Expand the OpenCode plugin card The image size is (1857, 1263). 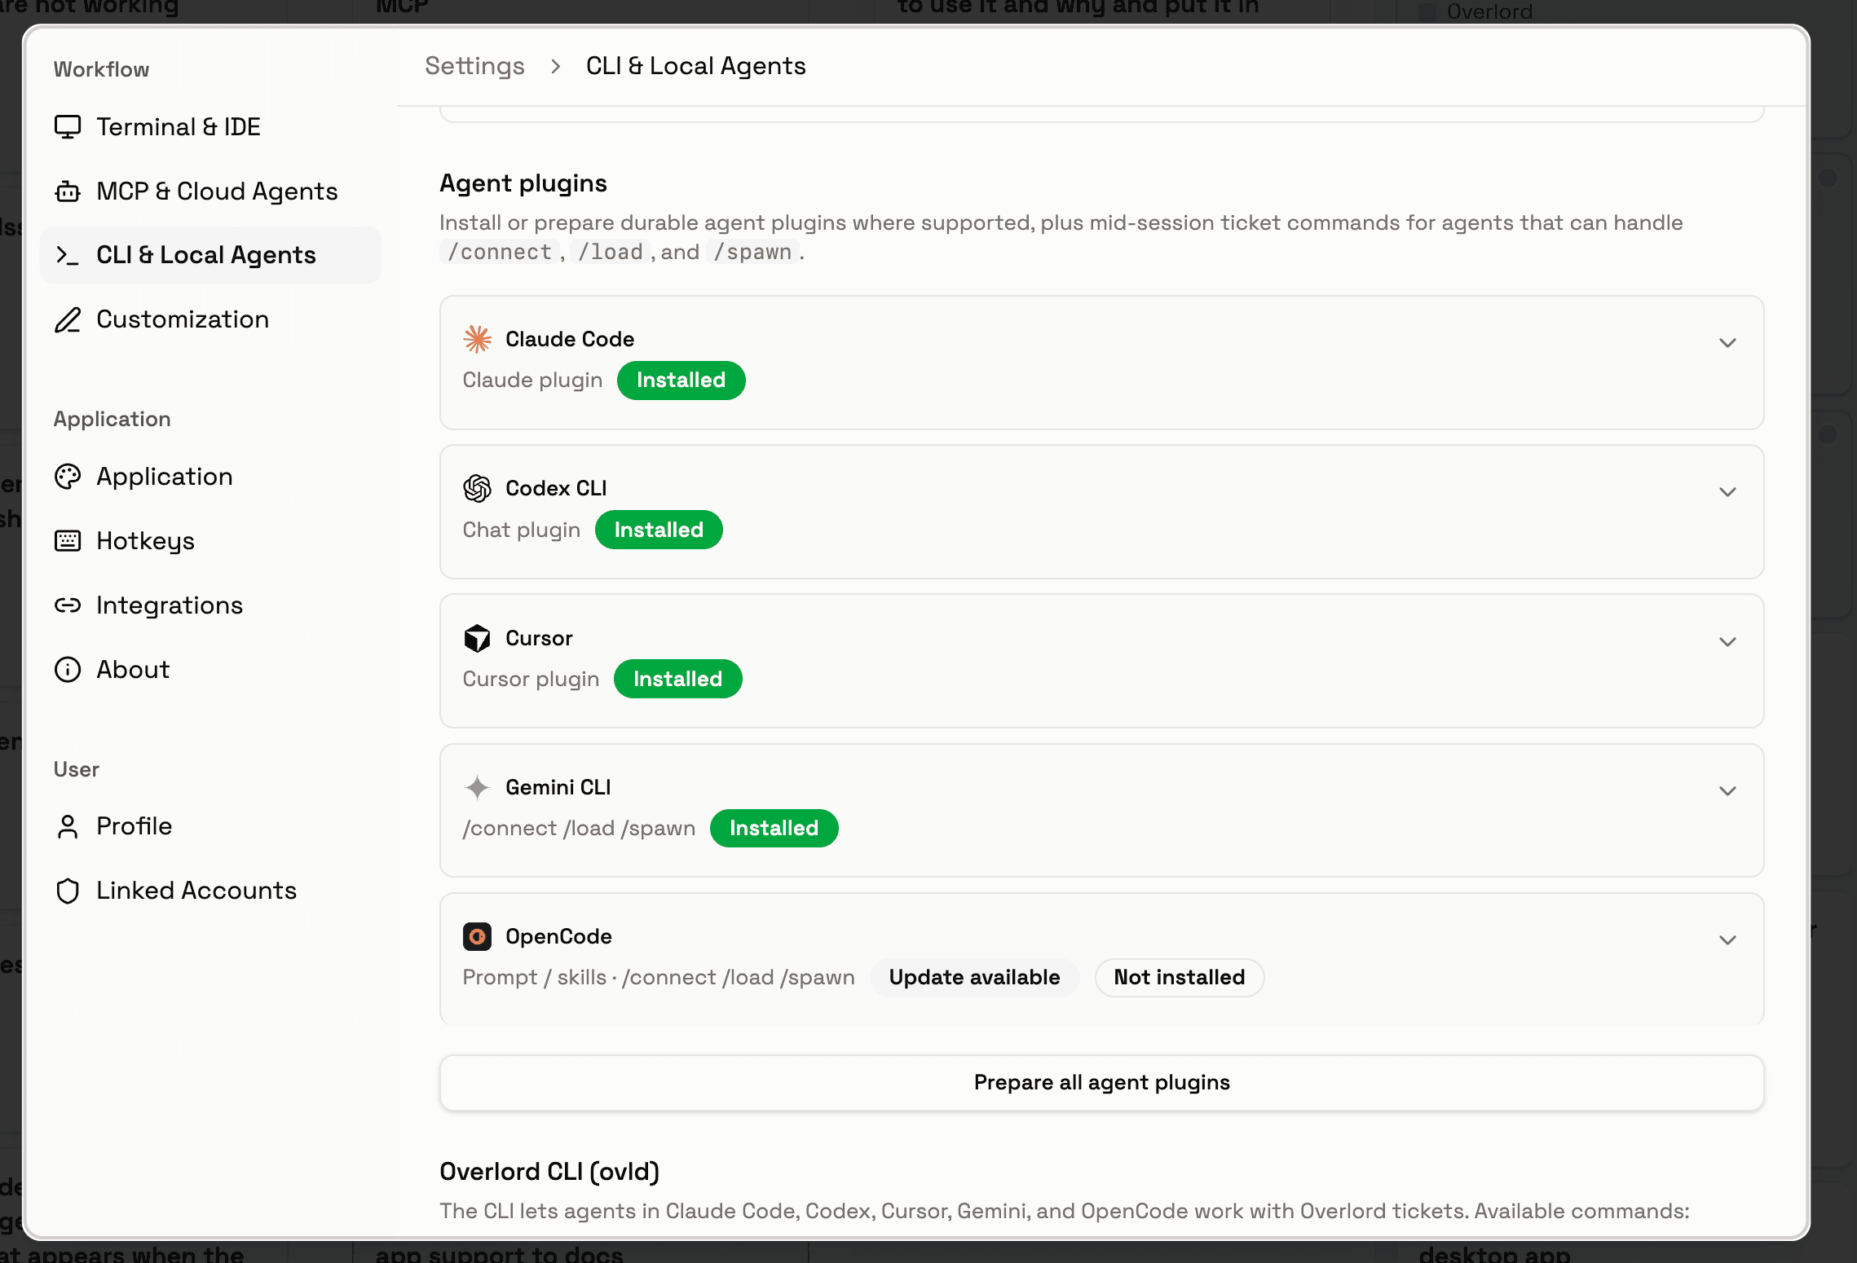(x=1727, y=940)
